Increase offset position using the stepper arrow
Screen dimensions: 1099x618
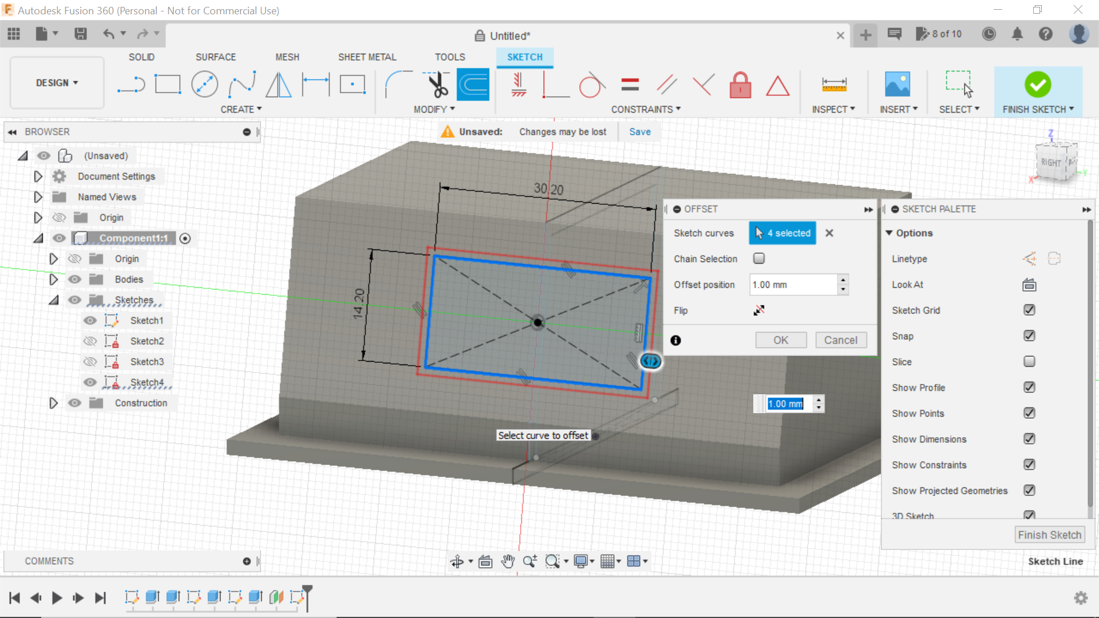[843, 280]
